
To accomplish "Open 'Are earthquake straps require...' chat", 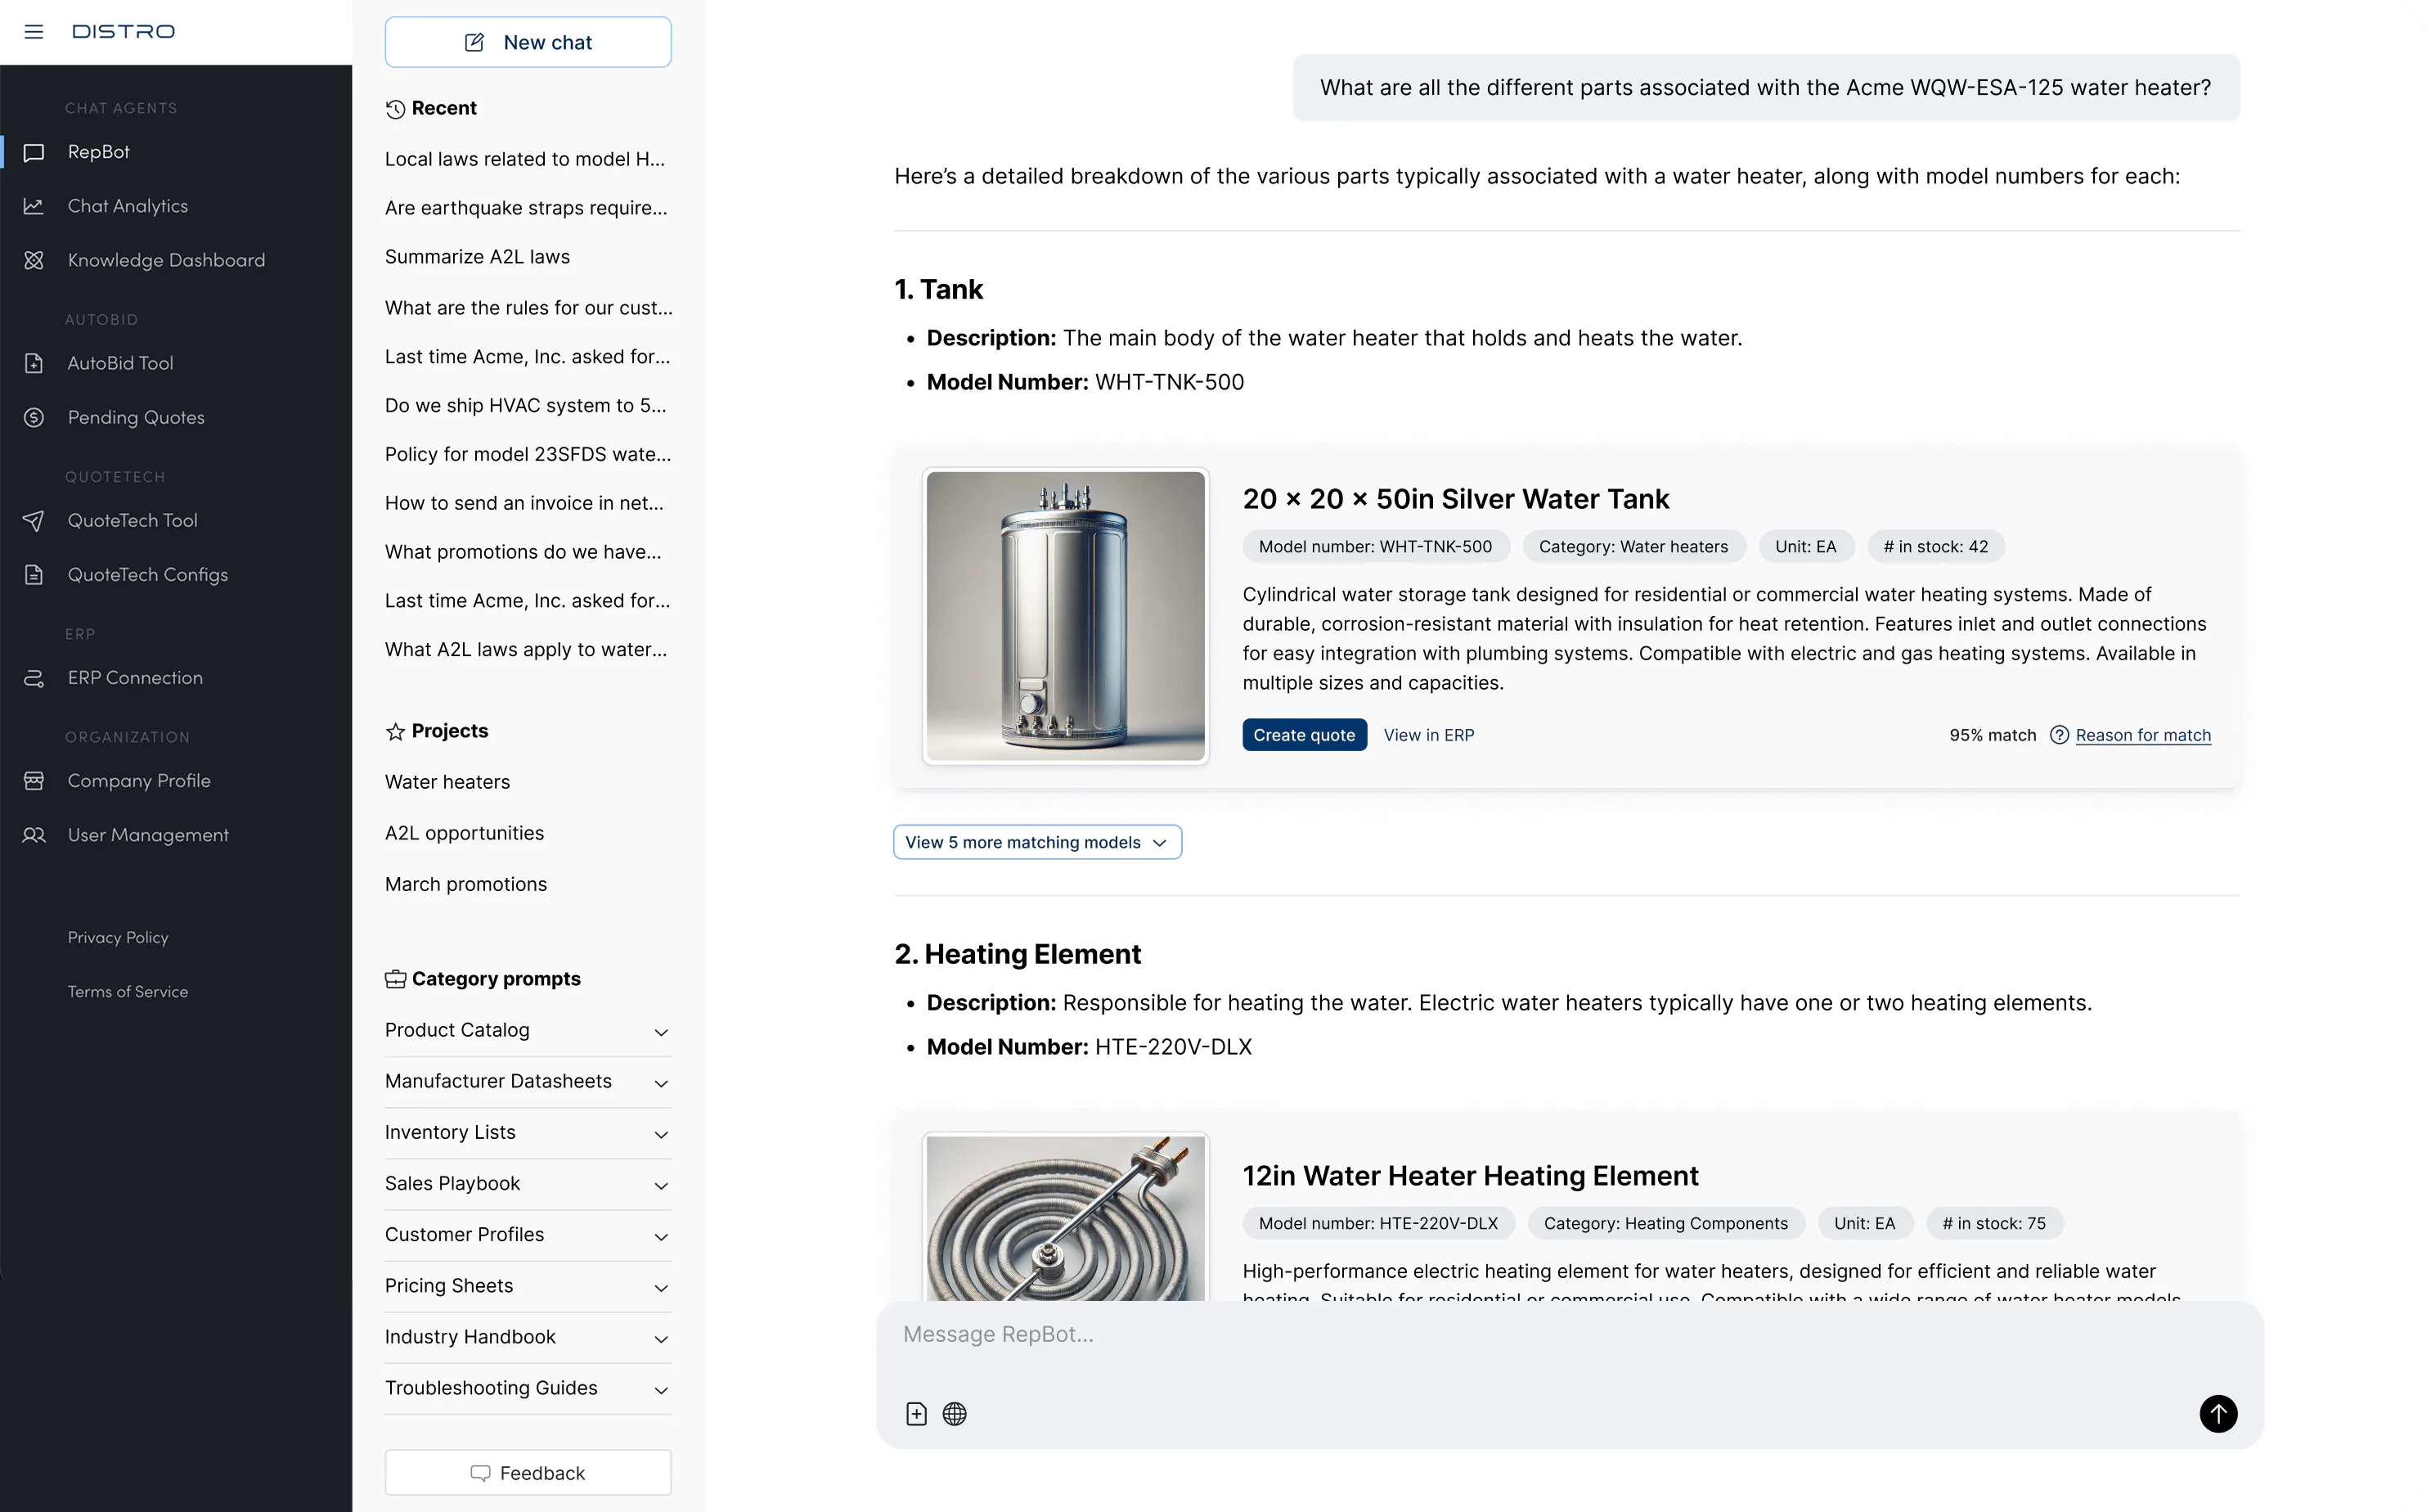I will click(526, 208).
